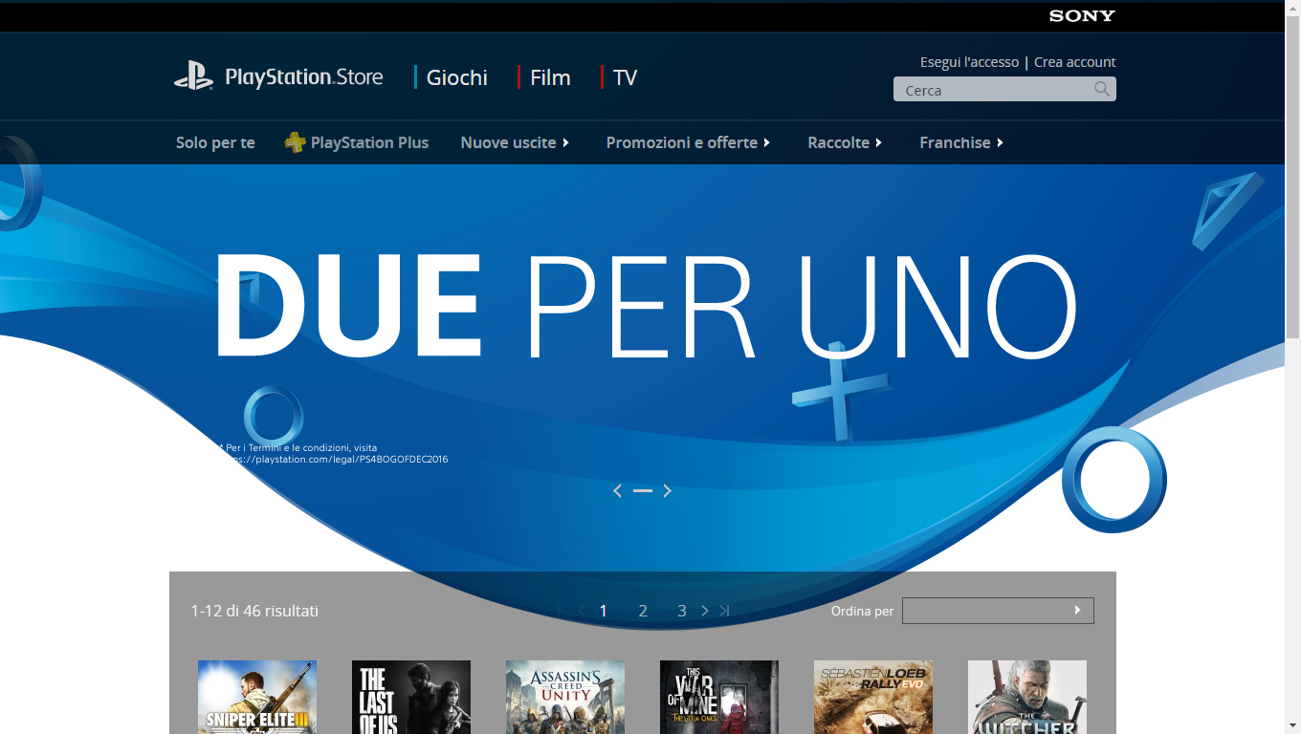Viewport: 1301px width, 734px height.
Task: Go to next results page arrow
Action: coord(705,611)
